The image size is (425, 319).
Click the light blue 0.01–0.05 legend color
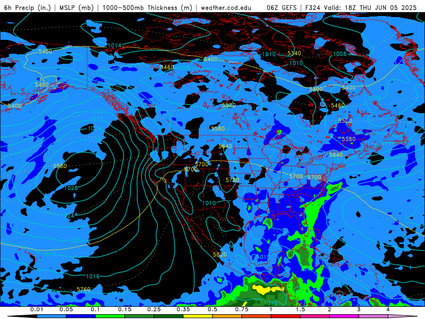[x=52, y=316]
